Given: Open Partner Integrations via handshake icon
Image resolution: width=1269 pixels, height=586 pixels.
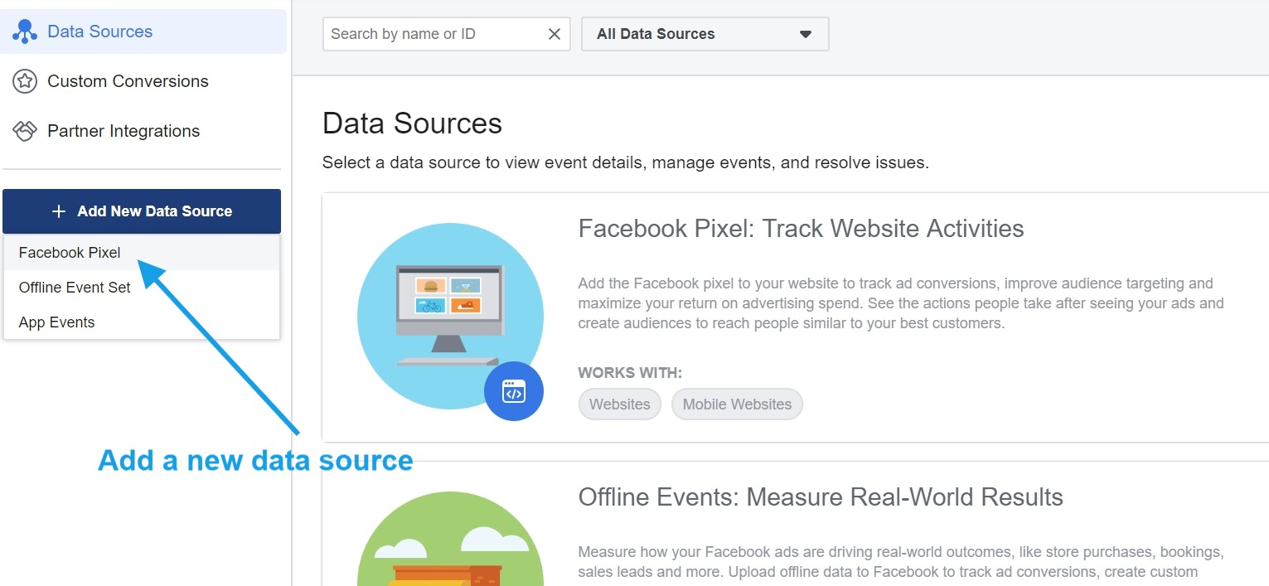Looking at the screenshot, I should point(25,131).
